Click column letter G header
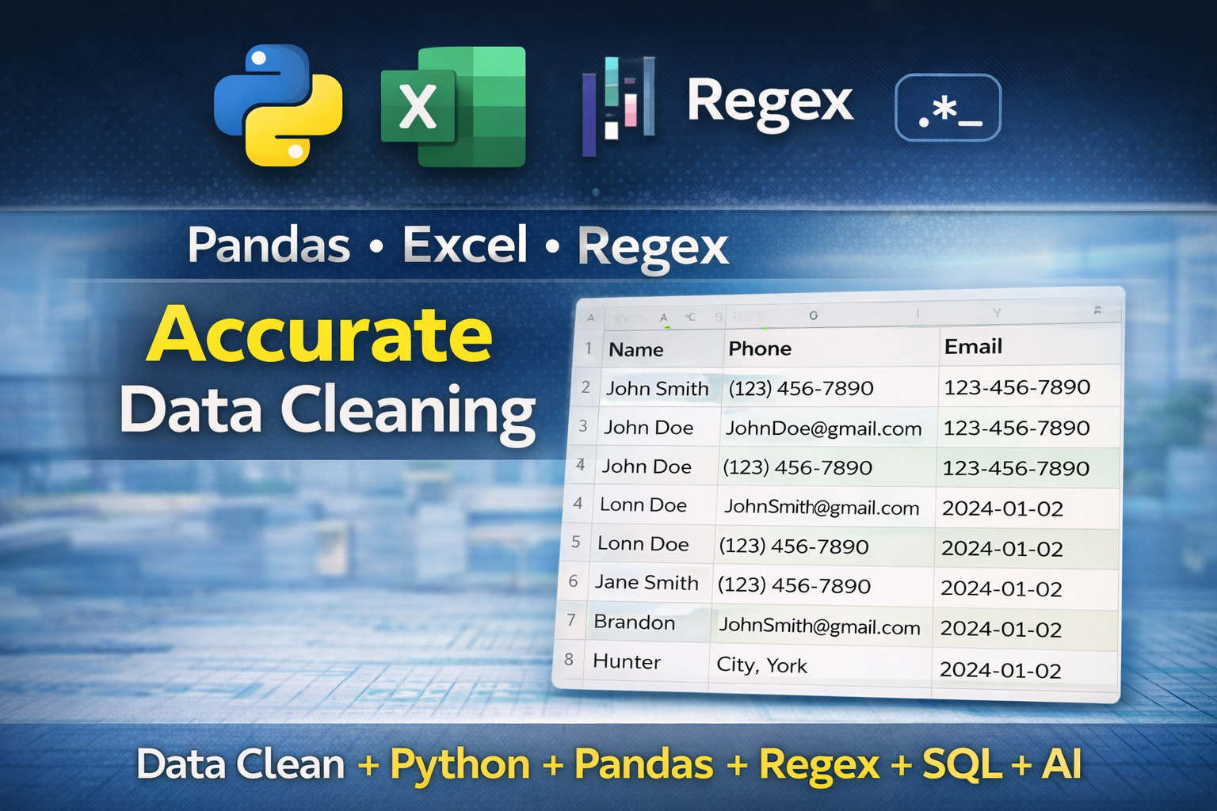1217x811 pixels. click(x=813, y=315)
